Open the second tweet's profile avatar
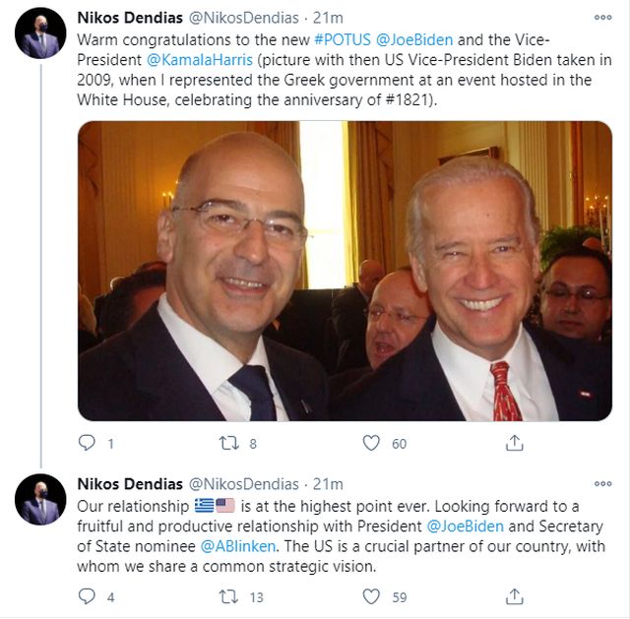Image resolution: width=630 pixels, height=619 pixels. (x=40, y=499)
